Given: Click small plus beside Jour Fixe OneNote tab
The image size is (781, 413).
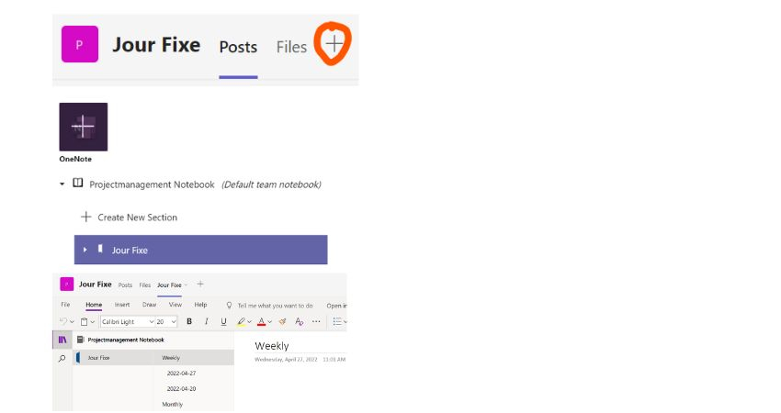Looking at the screenshot, I should [200, 285].
